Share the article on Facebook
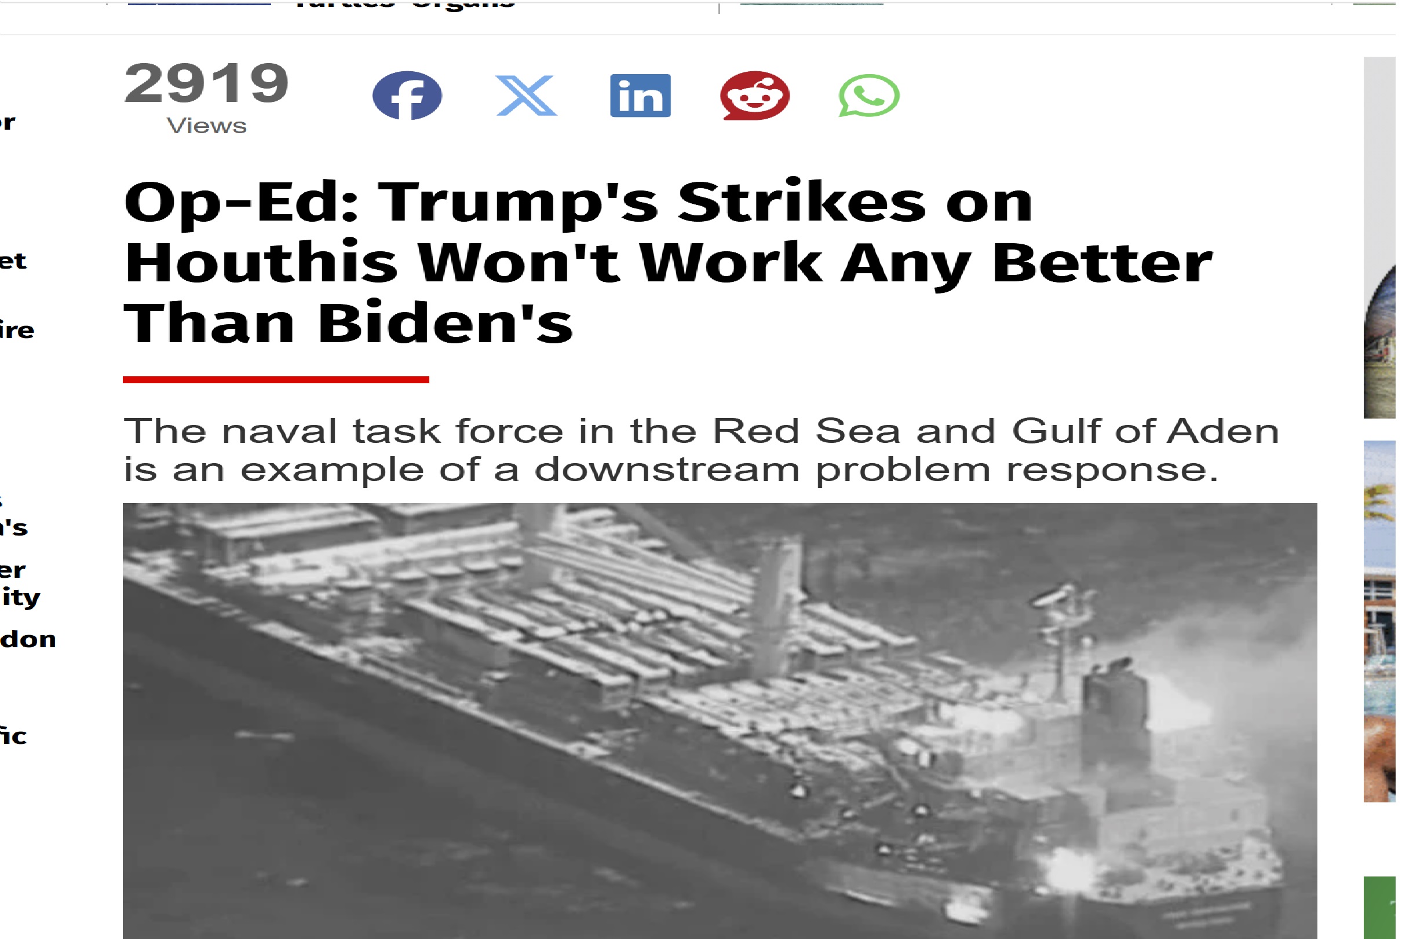The image size is (1402, 939). coord(407,96)
